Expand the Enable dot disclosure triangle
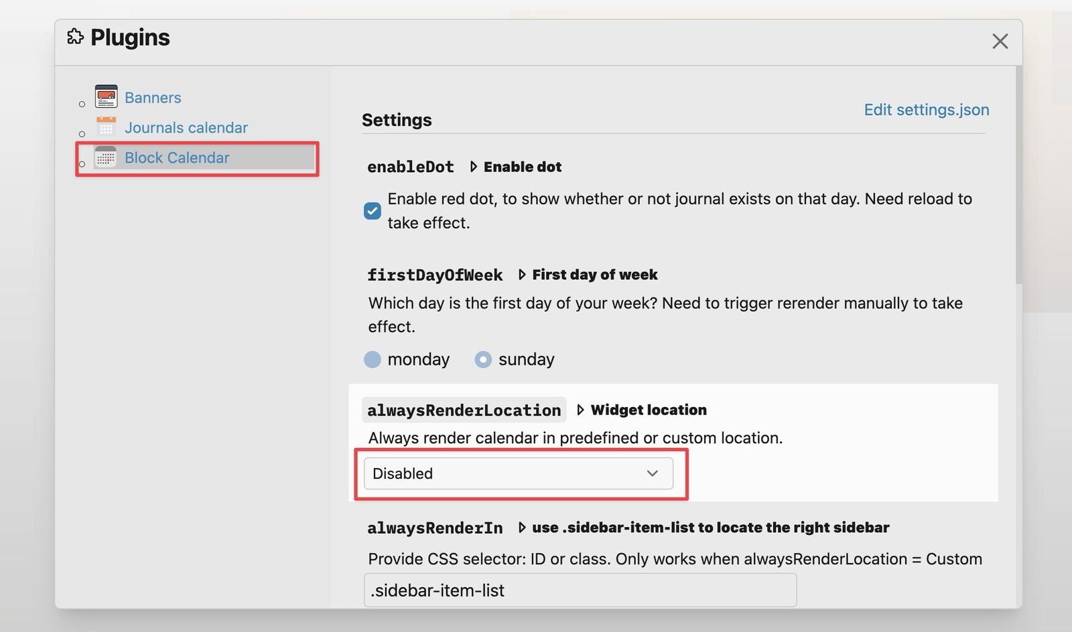This screenshot has width=1072, height=632. [x=474, y=167]
